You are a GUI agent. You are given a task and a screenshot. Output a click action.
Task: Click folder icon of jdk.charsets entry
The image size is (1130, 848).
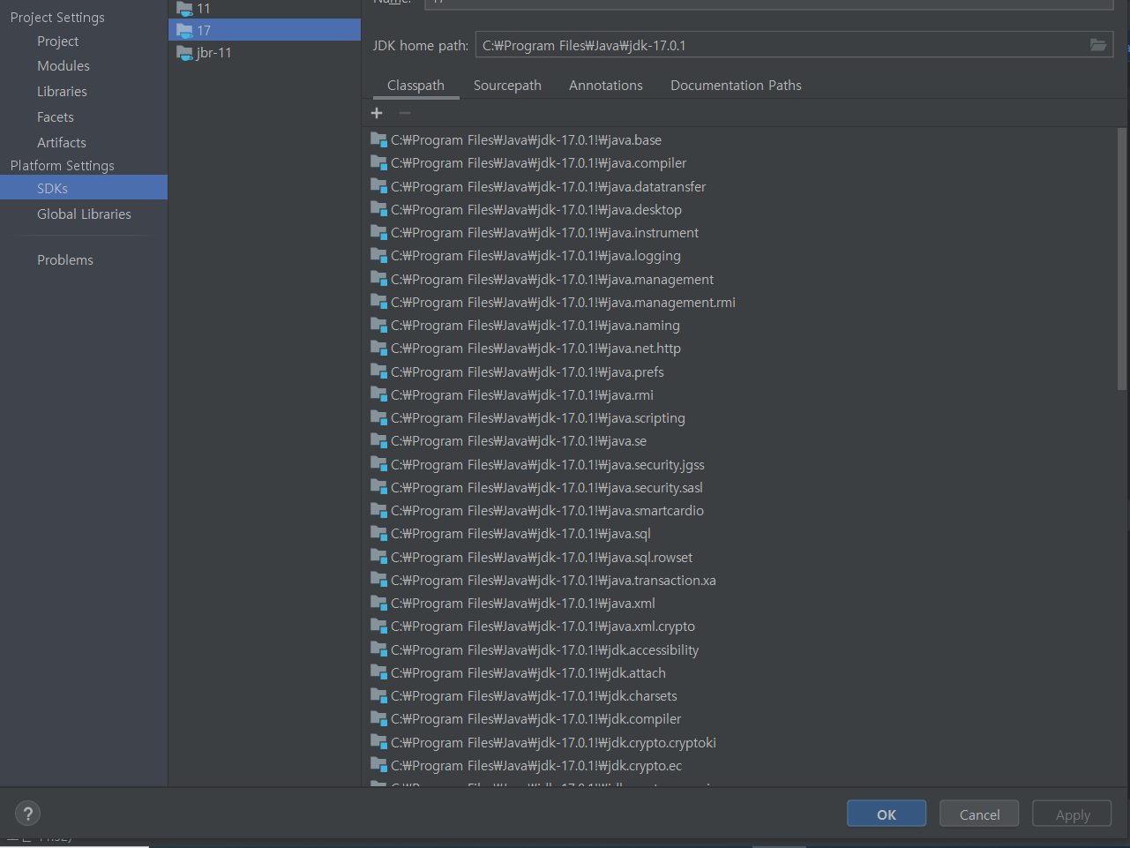[x=379, y=695]
